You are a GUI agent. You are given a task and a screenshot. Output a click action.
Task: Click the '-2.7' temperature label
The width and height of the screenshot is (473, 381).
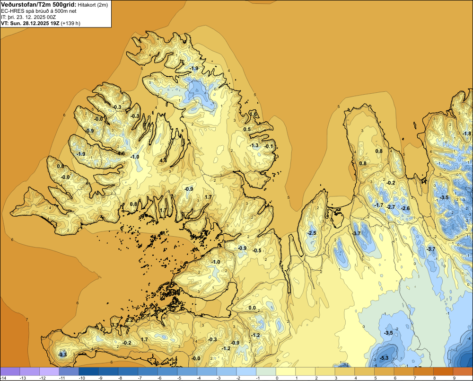click(391, 207)
